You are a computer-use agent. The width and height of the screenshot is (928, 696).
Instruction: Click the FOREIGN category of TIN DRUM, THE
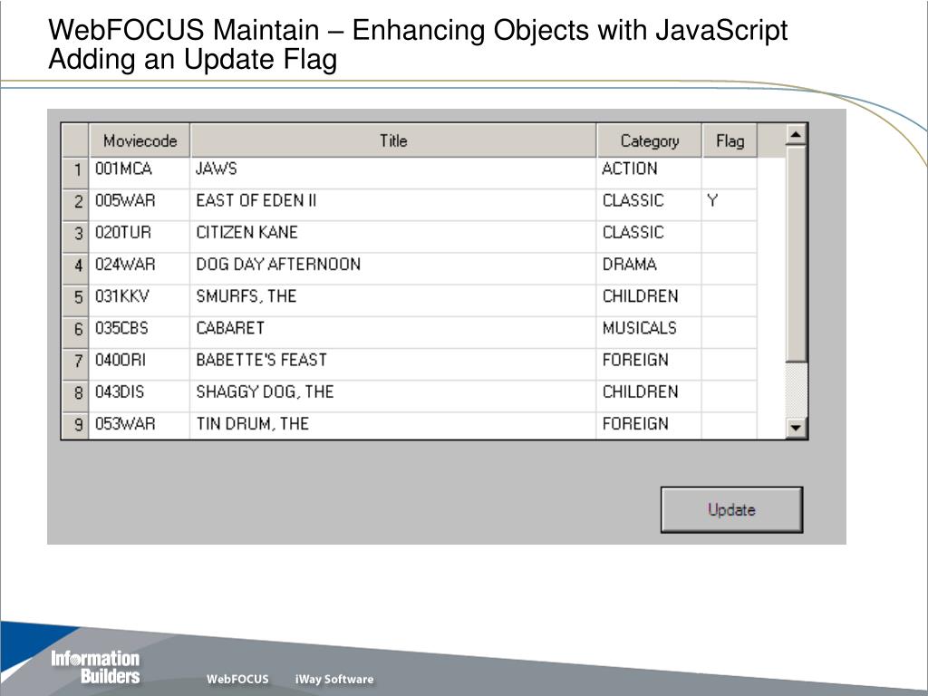[649, 426]
